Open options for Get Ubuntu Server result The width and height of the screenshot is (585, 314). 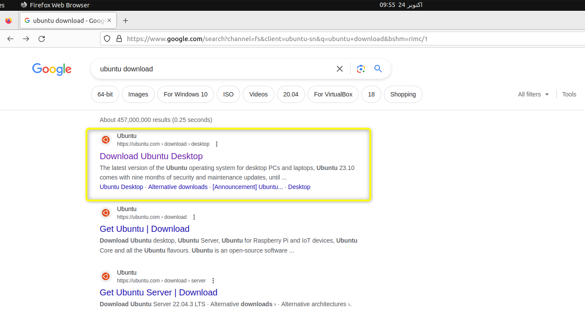point(213,281)
